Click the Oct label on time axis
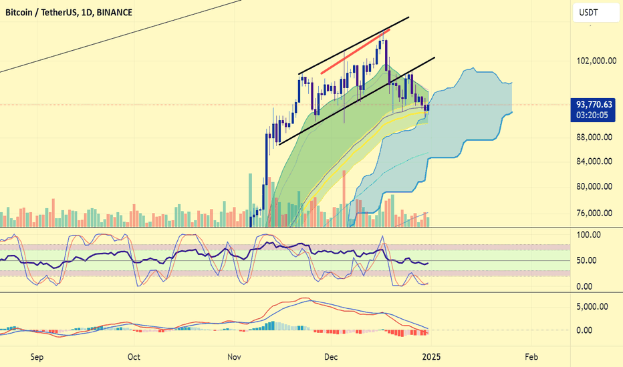623x367 pixels. click(134, 357)
